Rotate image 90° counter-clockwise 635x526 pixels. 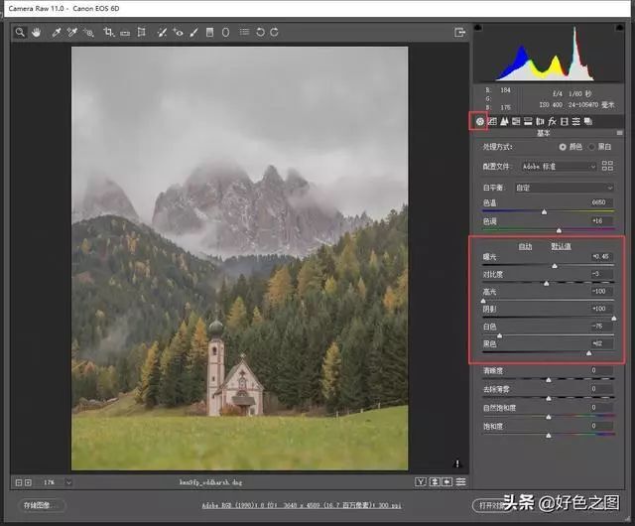[x=260, y=33]
